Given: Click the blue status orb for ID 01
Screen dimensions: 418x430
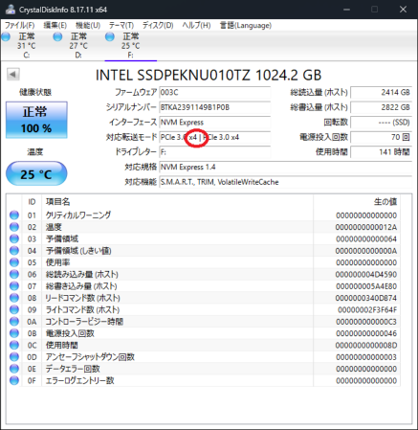Looking at the screenshot, I should click(x=14, y=215).
